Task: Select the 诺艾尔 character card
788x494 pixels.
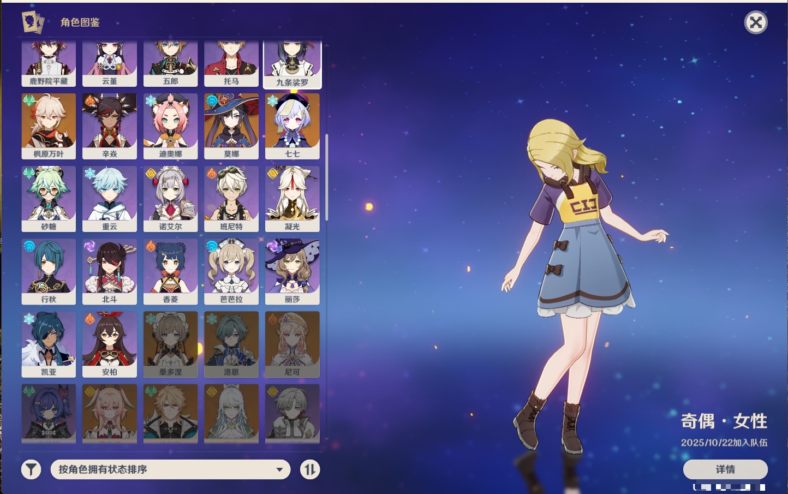Action: (x=171, y=199)
